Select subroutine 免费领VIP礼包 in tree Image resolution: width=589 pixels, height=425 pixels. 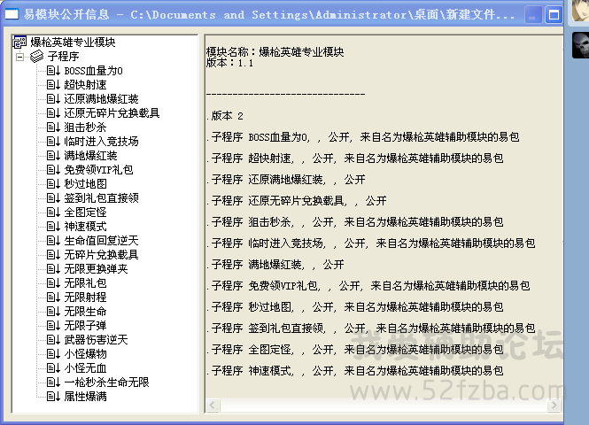click(x=98, y=170)
